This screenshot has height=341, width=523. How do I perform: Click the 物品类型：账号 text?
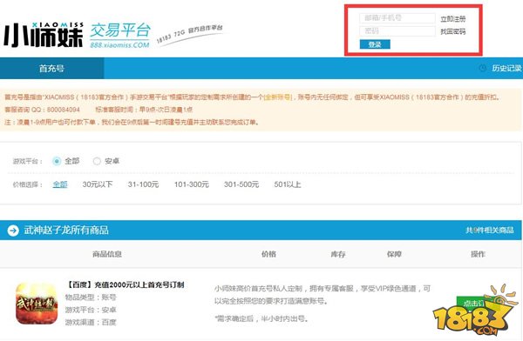click(x=91, y=297)
